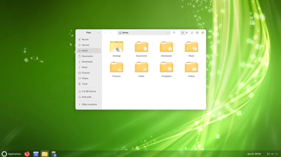Click the Home path bar button

pyautogui.click(x=124, y=33)
